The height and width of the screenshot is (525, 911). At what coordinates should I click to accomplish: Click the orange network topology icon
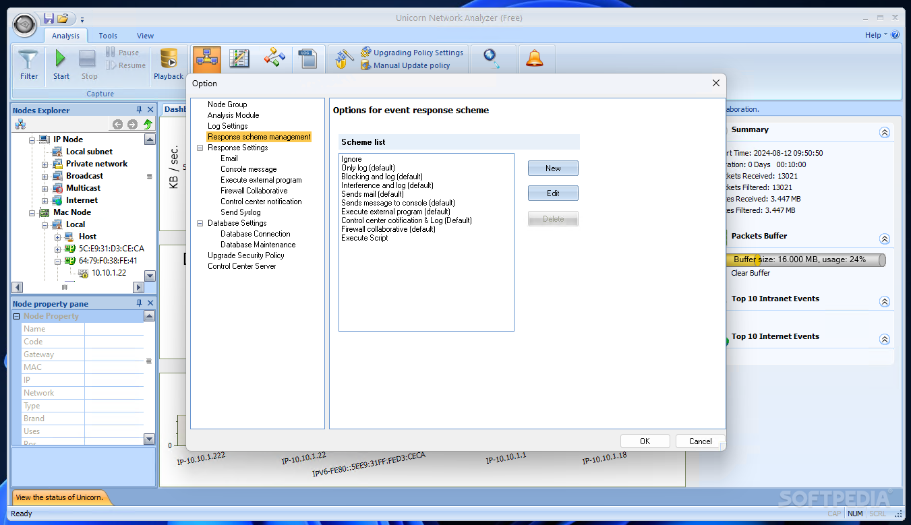(207, 59)
